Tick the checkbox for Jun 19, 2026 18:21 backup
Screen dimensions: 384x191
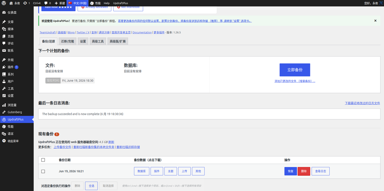pyautogui.click(x=43, y=172)
